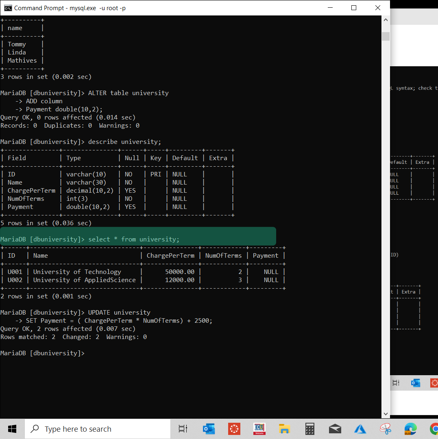Launch the Canvas app from the taskbar
This screenshot has width=438, height=439.
point(234,428)
